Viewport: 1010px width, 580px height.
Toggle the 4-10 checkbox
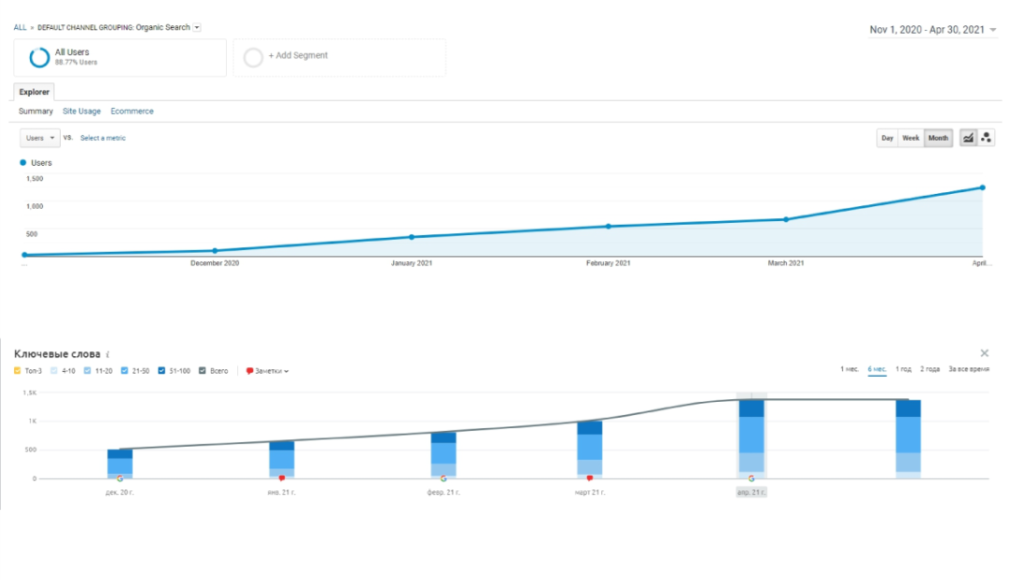tap(54, 371)
